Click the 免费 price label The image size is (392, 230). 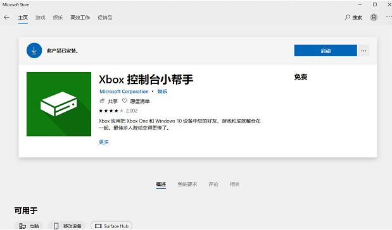coord(301,77)
